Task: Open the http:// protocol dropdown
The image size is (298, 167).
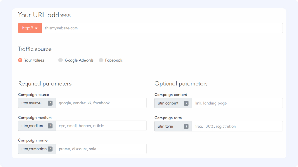Action: point(30,28)
